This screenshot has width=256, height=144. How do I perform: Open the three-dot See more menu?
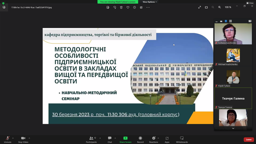click(x=148, y=7)
